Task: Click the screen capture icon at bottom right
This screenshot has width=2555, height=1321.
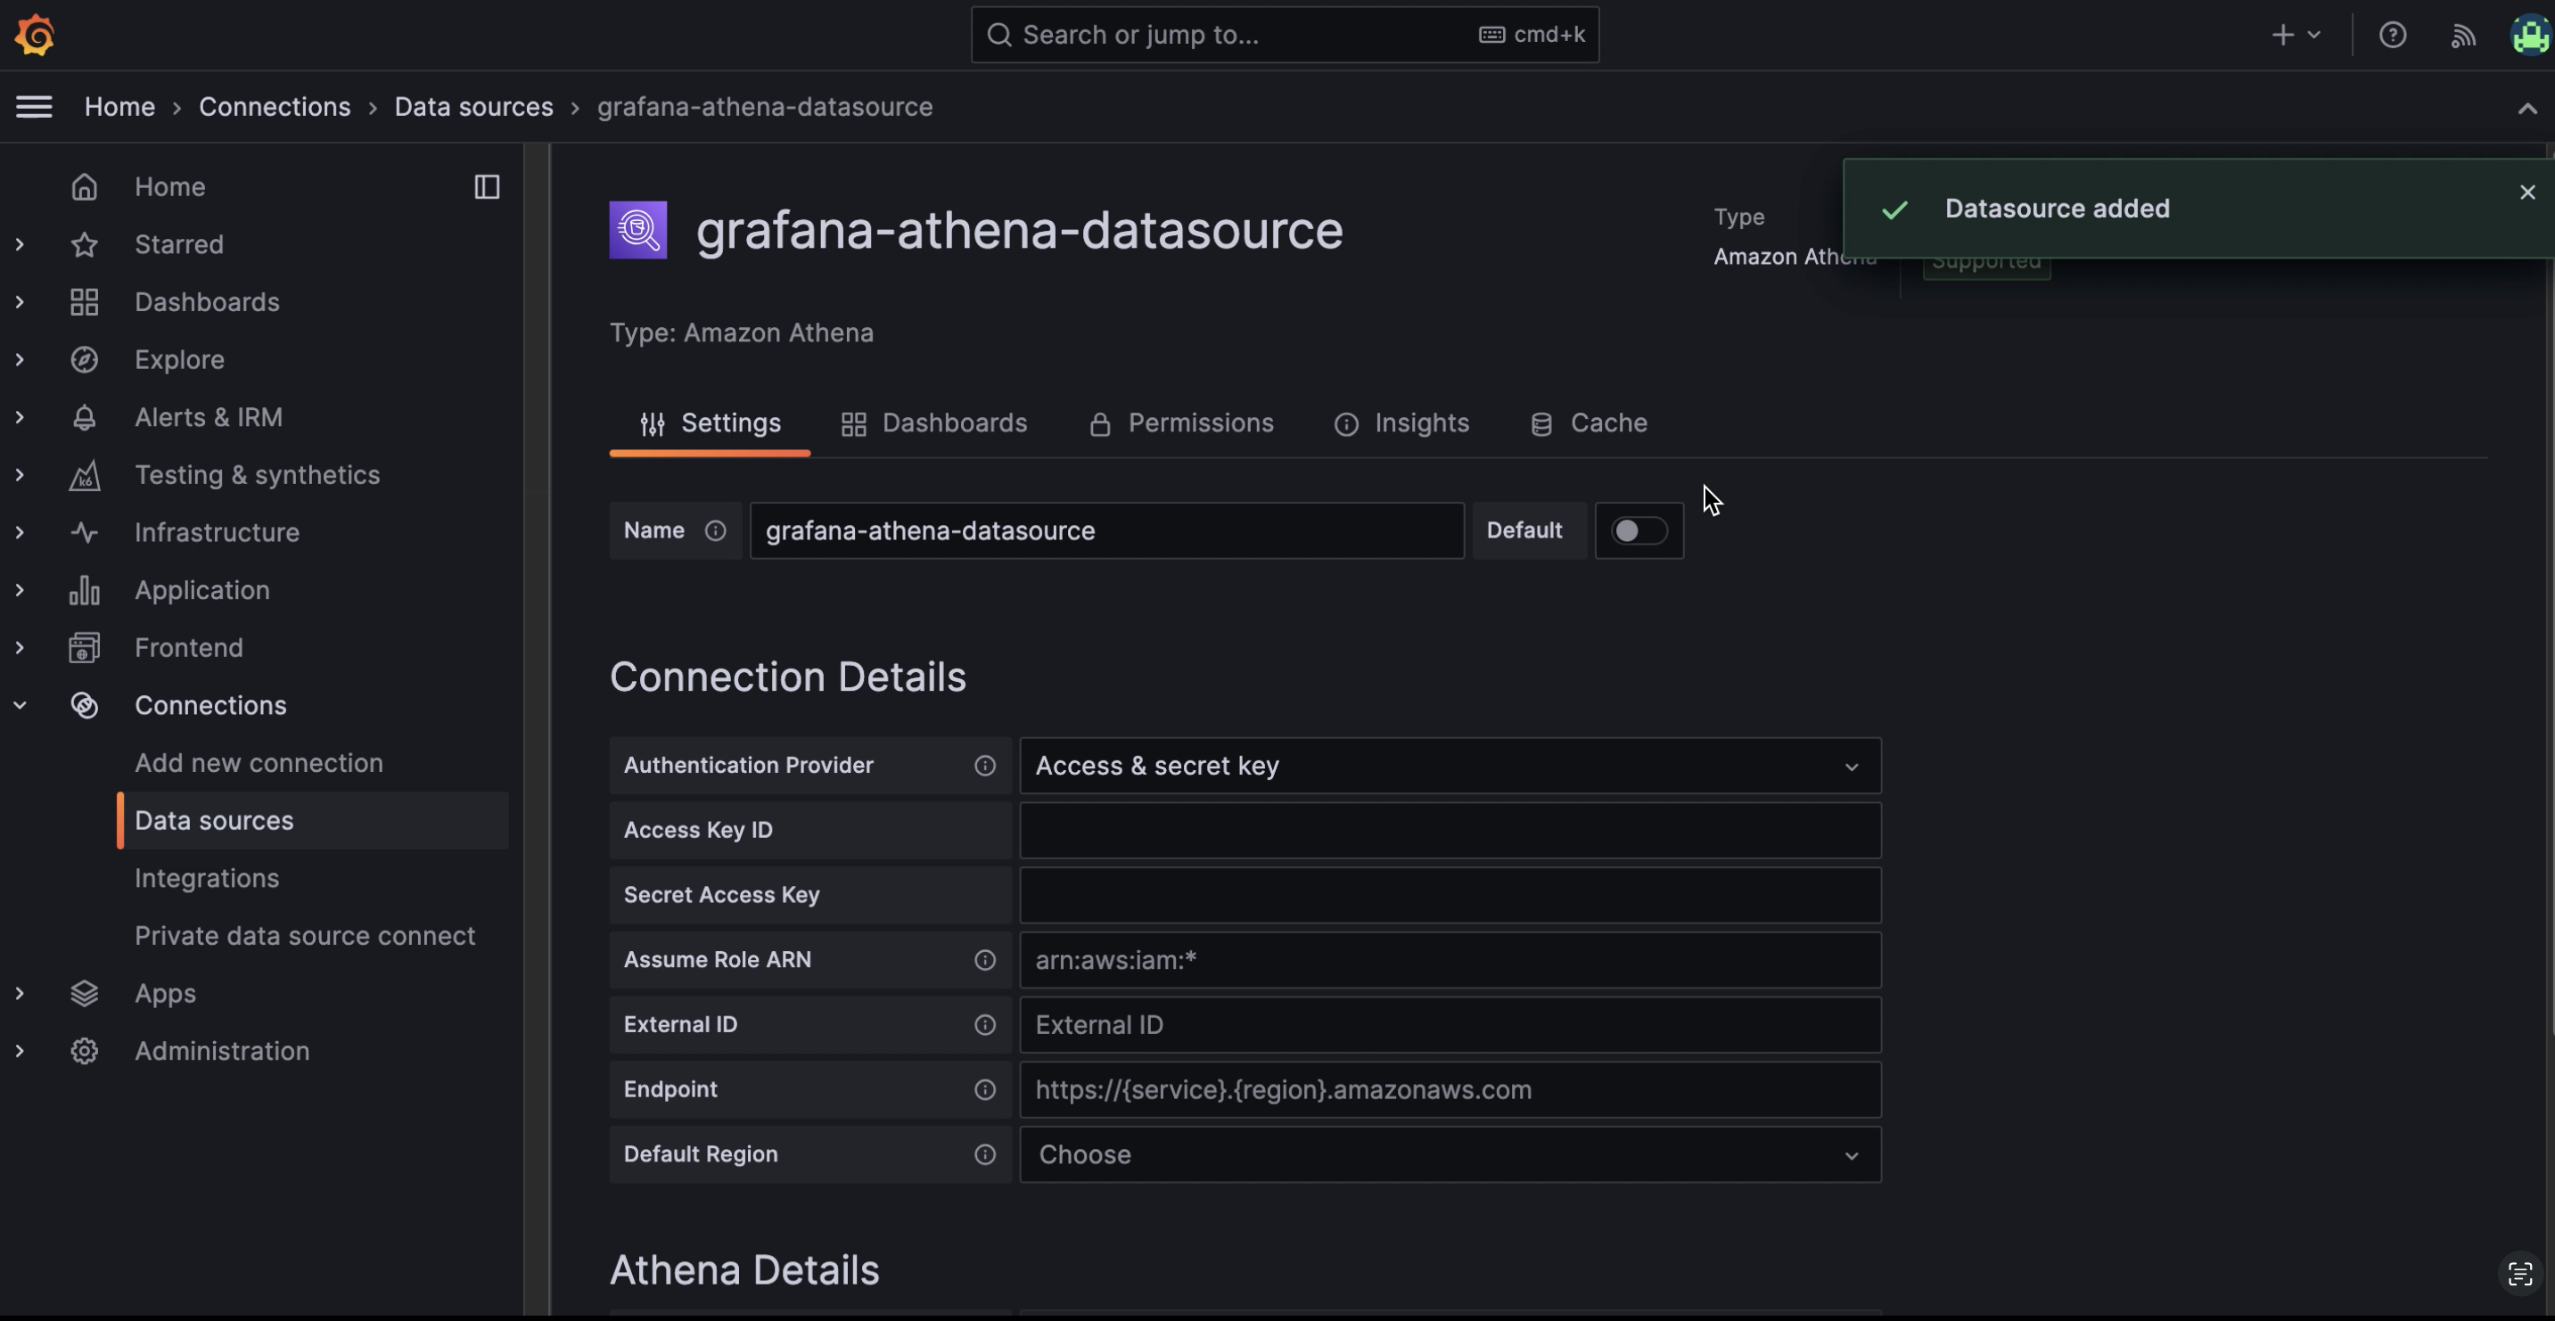Action: 2520,1274
